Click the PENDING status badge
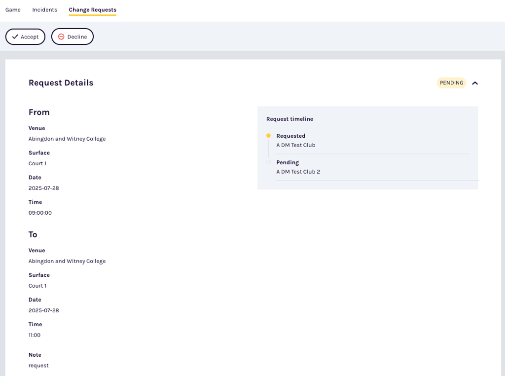This screenshot has width=505, height=376. click(451, 83)
